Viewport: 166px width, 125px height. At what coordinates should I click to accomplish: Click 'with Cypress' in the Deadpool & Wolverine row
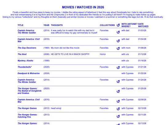pos(127,73)
